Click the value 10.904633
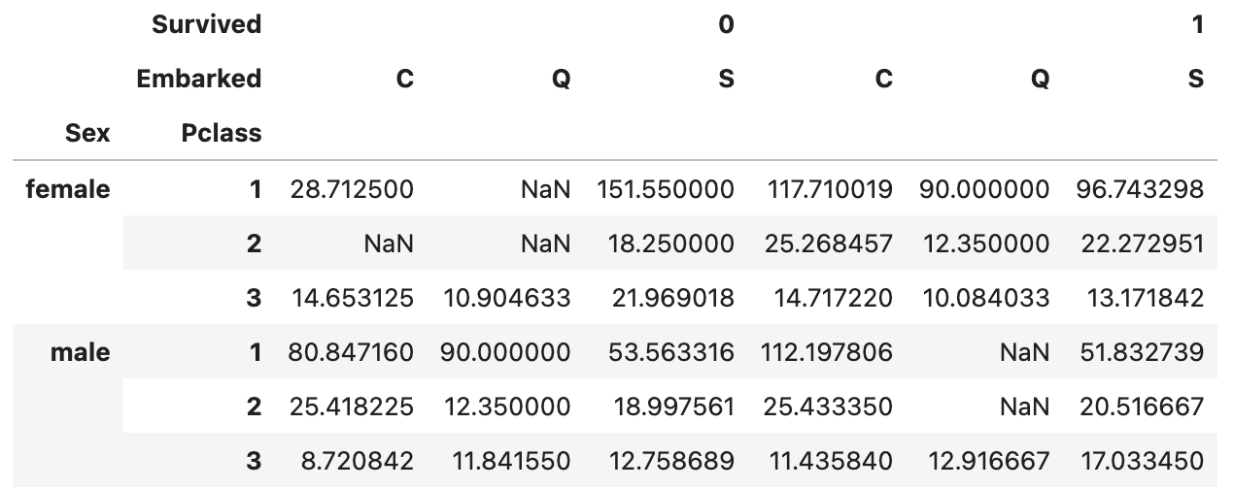1234x489 pixels. (x=506, y=299)
